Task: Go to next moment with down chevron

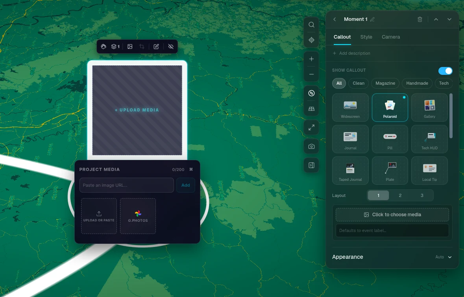Action: click(449, 19)
